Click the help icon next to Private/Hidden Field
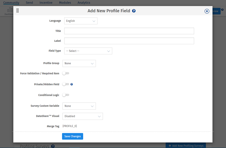 click(x=72, y=84)
